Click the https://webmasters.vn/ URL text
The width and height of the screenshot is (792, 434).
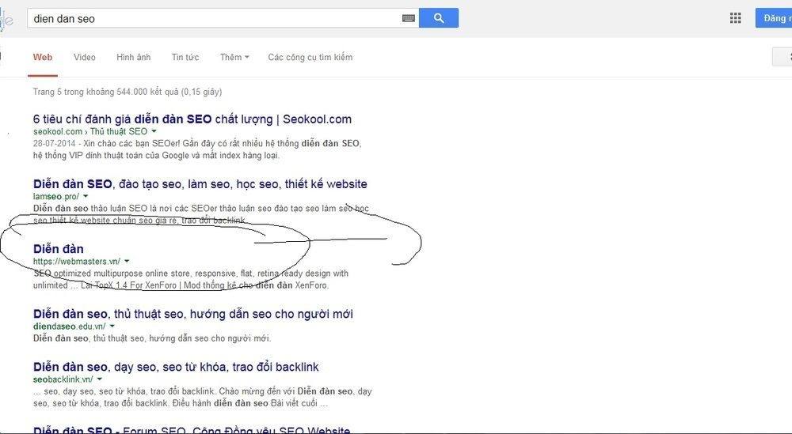point(77,261)
